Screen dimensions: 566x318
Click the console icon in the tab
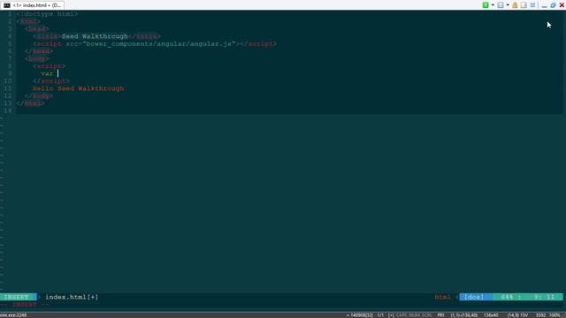[7, 5]
